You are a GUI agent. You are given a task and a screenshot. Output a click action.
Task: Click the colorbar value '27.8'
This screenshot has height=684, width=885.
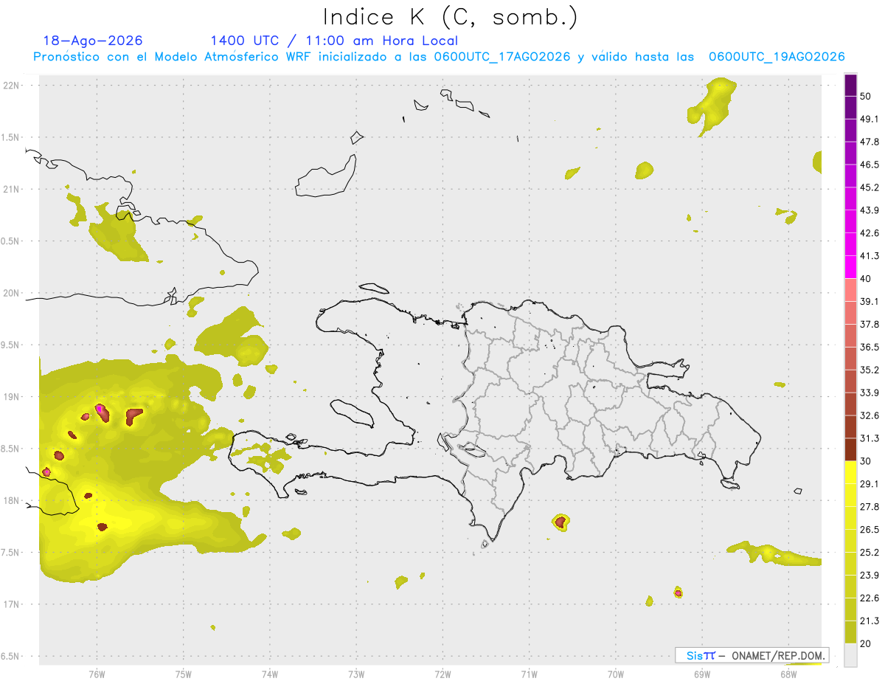870,507
